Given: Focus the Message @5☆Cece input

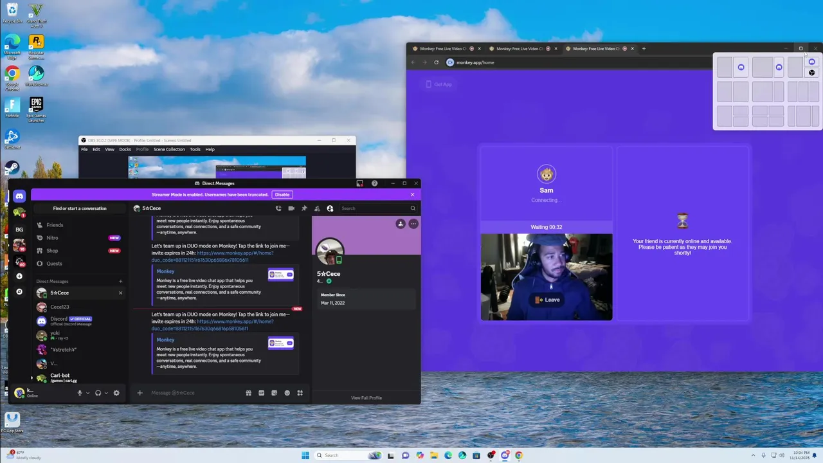Looking at the screenshot, I should [196, 393].
